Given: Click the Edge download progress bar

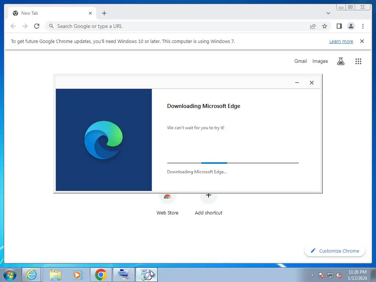Looking at the screenshot, I should [x=233, y=163].
